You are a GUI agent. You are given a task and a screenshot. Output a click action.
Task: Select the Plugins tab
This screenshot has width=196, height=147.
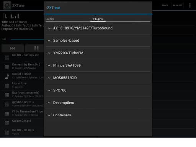click(x=98, y=19)
